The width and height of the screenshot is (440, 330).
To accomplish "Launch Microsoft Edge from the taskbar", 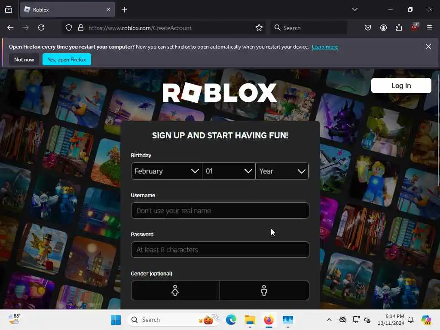I will pos(231,320).
